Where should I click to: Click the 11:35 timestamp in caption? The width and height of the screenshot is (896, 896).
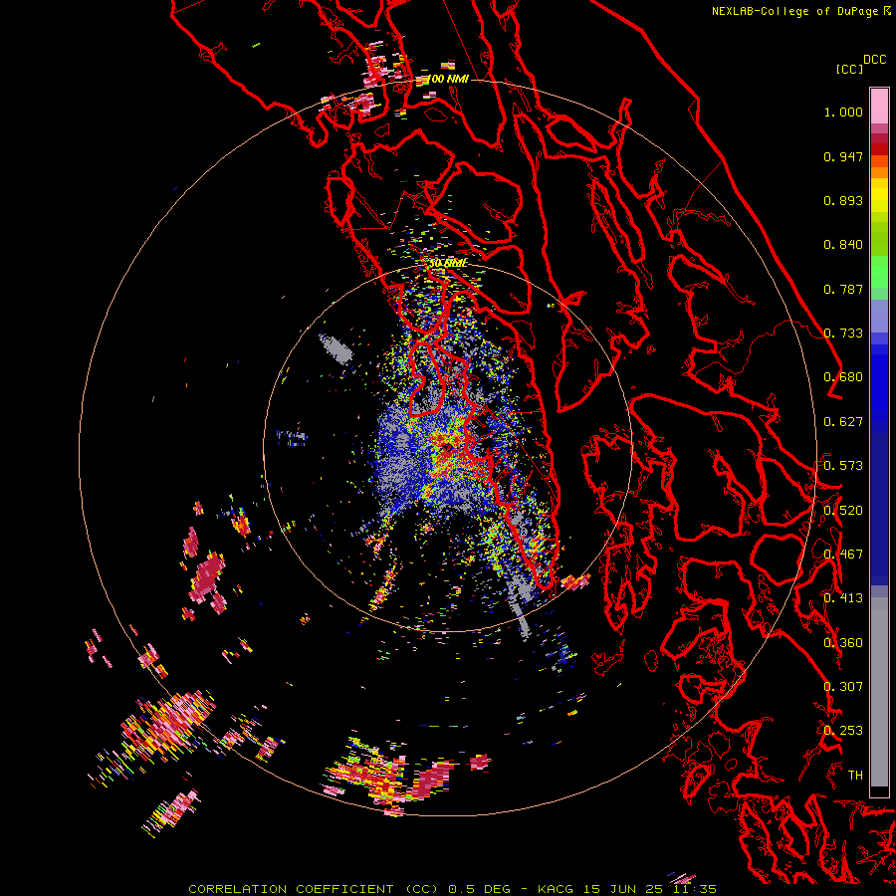pyautogui.click(x=695, y=889)
